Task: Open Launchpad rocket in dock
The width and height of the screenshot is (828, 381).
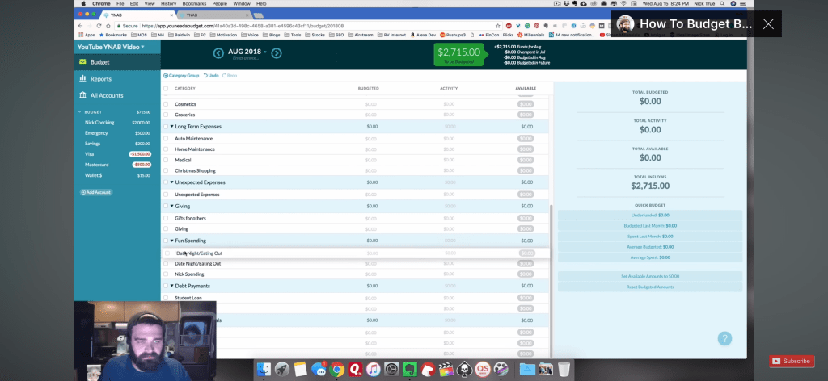Action: point(282,370)
